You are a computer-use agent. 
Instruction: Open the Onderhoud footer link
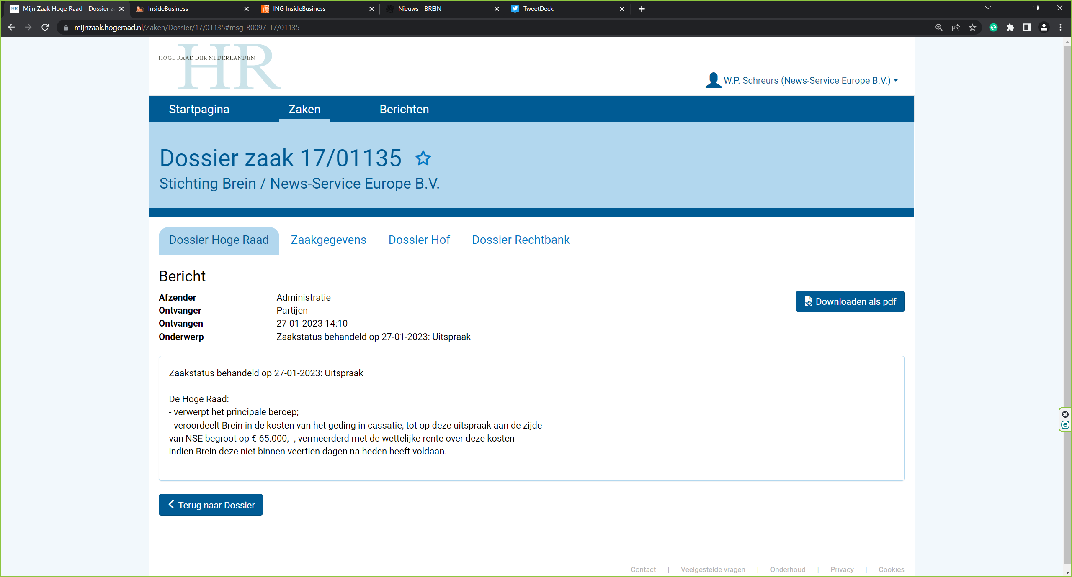click(788, 569)
